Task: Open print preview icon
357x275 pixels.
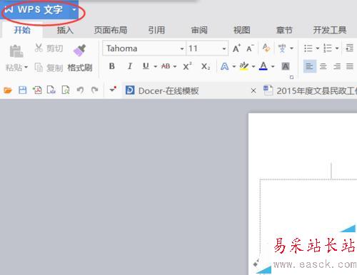Action: pyautogui.click(x=66, y=90)
